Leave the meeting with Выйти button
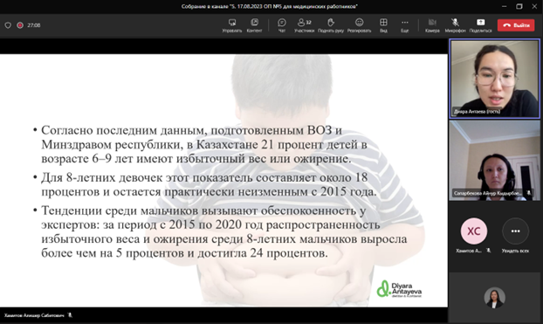This screenshot has width=543, height=324. (516, 25)
